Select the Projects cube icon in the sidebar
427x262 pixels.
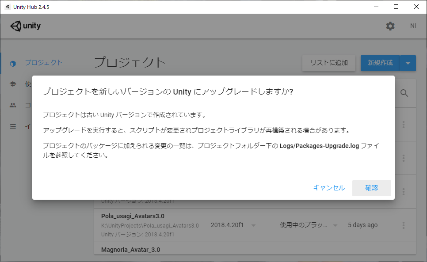pos(12,63)
